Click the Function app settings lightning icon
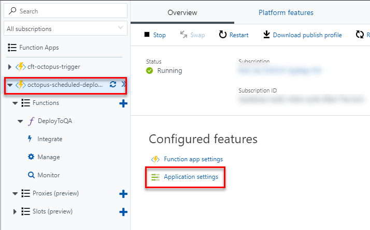The width and height of the screenshot is (370, 230). click(155, 159)
